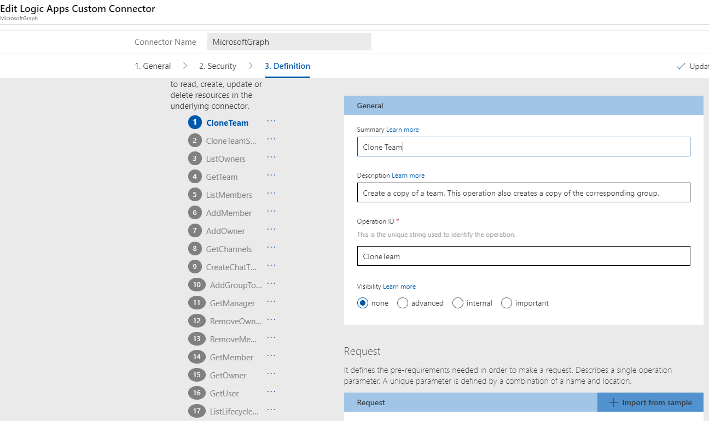The width and height of the screenshot is (709, 421).
Task: Select the ListOwners action
Action: 226,159
